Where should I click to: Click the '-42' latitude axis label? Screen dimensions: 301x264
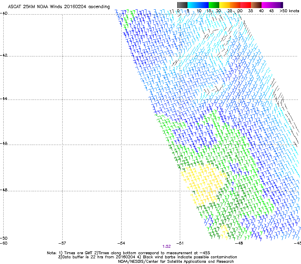coord(4,55)
